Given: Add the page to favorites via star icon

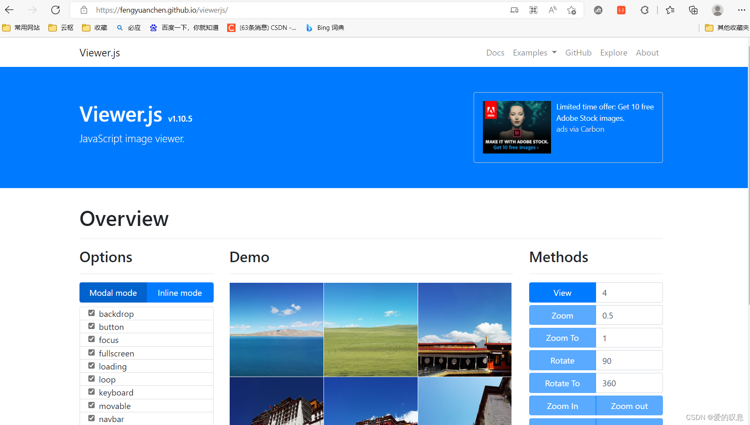Looking at the screenshot, I should [571, 10].
